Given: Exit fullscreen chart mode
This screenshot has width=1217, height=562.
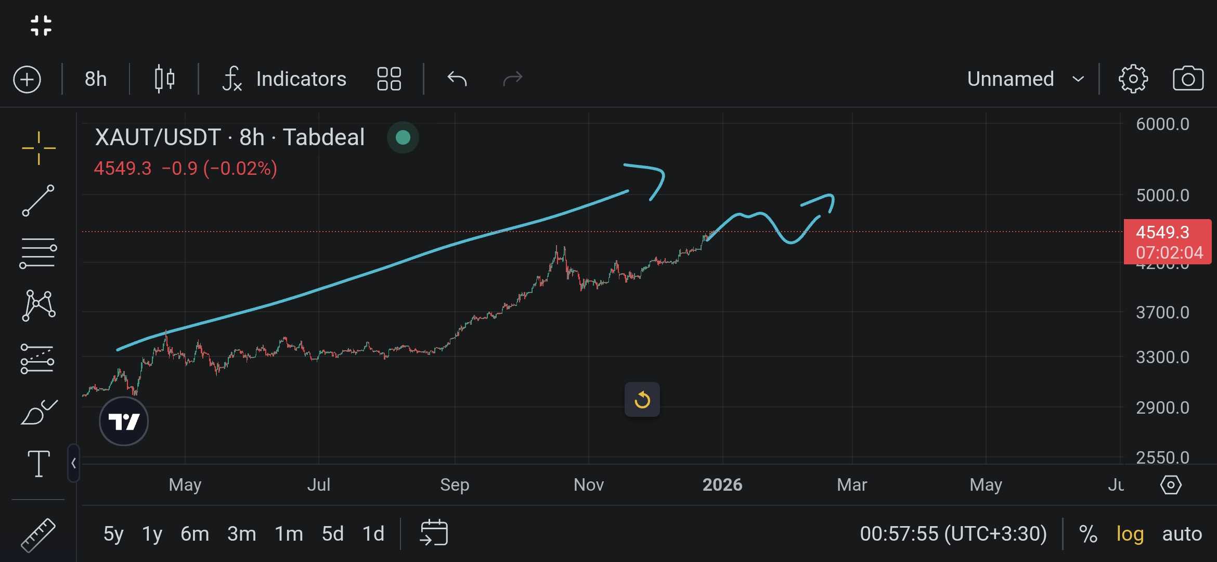Looking at the screenshot, I should (41, 25).
